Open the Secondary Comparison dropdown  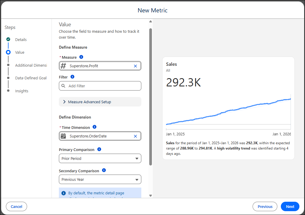pyautogui.click(x=100, y=179)
